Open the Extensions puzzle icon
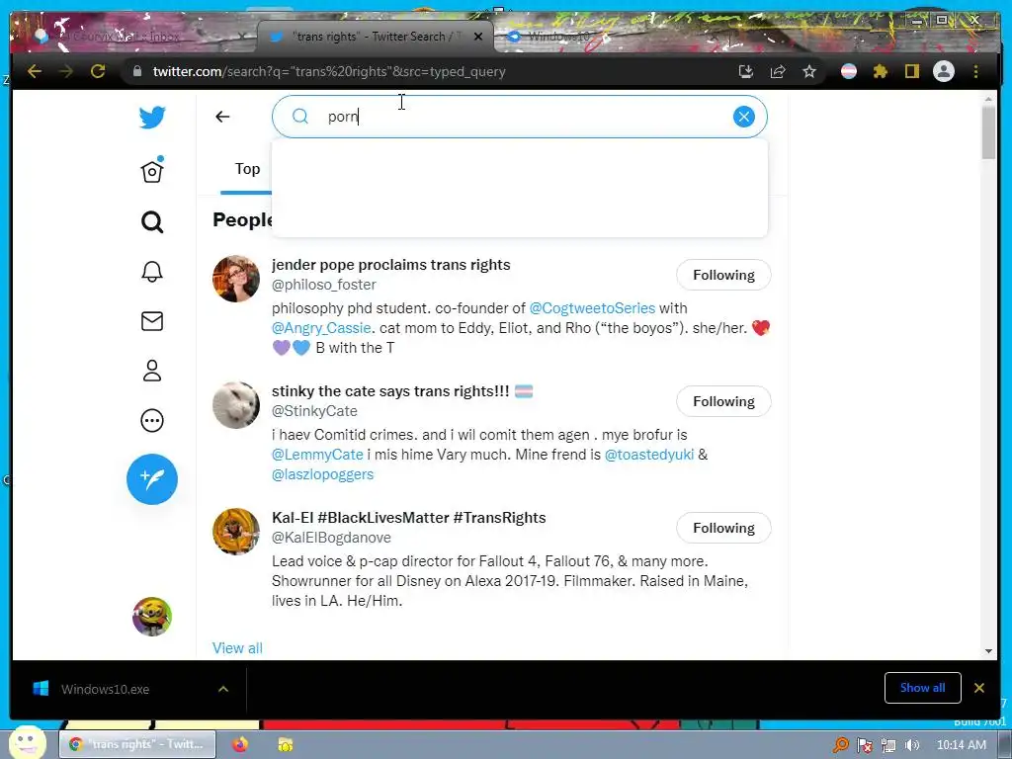 (x=881, y=71)
